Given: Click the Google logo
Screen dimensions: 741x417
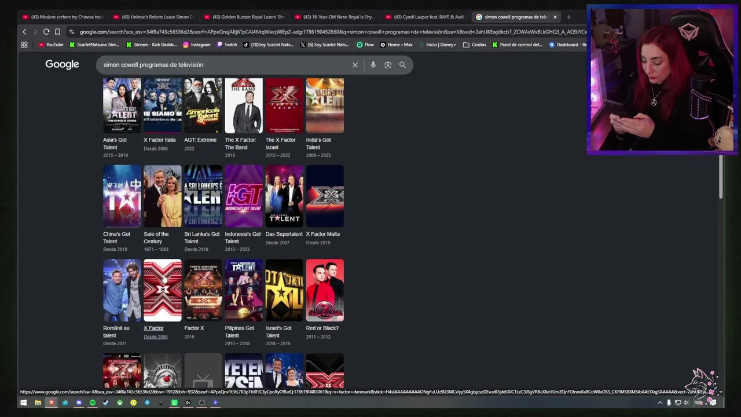Looking at the screenshot, I should [62, 64].
